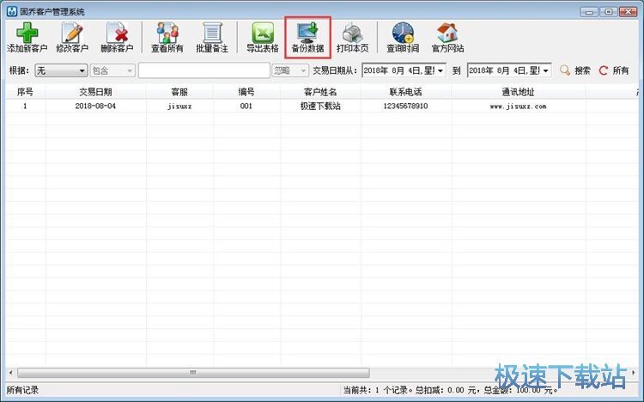This screenshot has width=644, height=402.
Task: Click the 批量备注 batch notes icon
Action: click(212, 33)
